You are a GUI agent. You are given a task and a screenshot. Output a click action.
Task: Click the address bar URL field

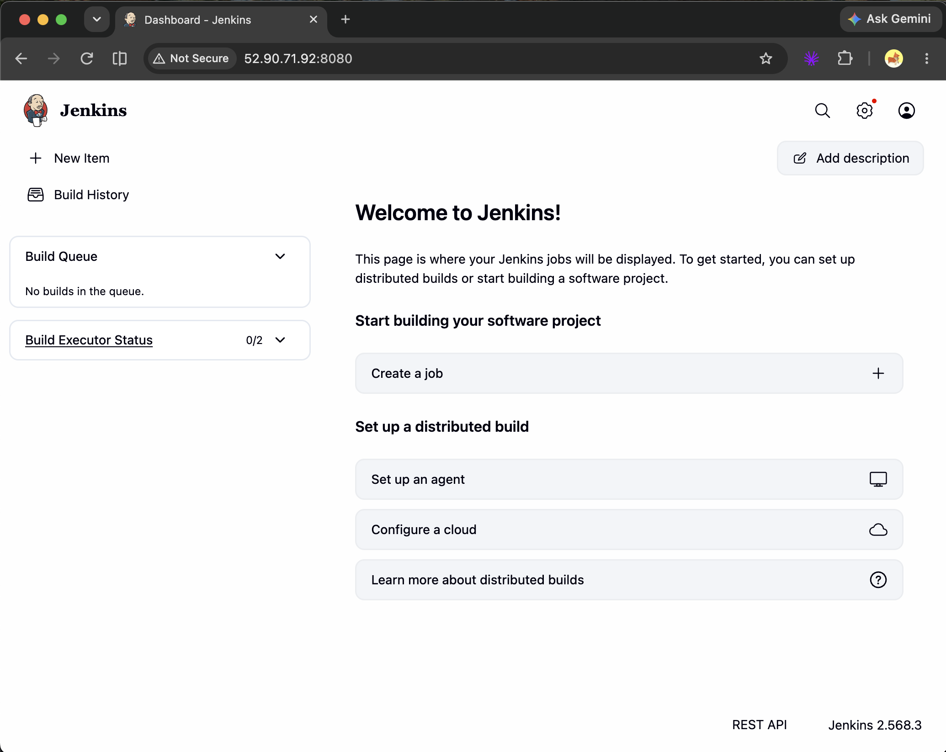pos(498,58)
